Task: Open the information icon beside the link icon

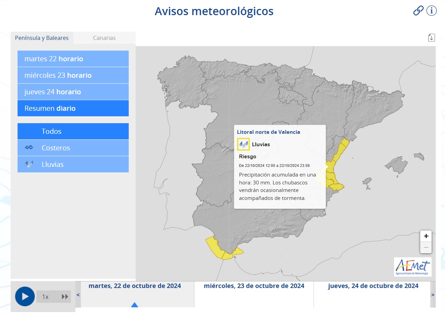Action: tap(431, 11)
